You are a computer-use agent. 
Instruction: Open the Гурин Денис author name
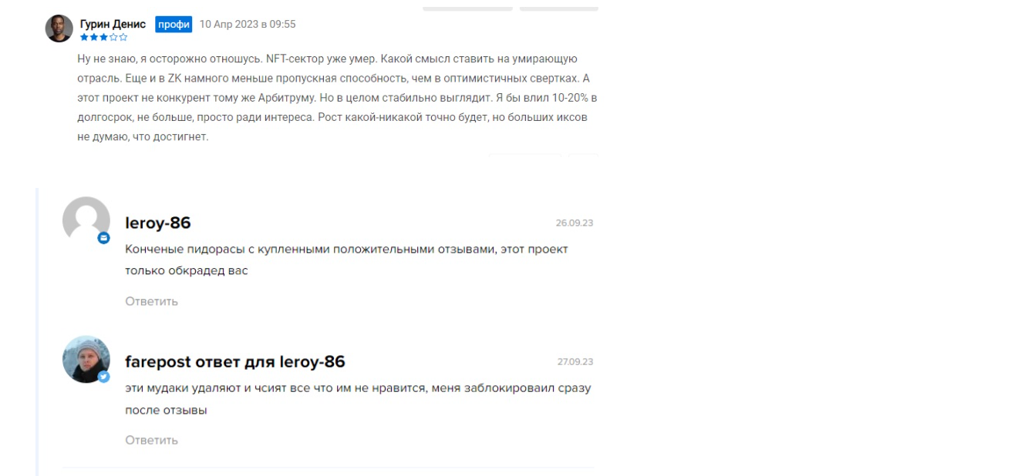pos(113,24)
